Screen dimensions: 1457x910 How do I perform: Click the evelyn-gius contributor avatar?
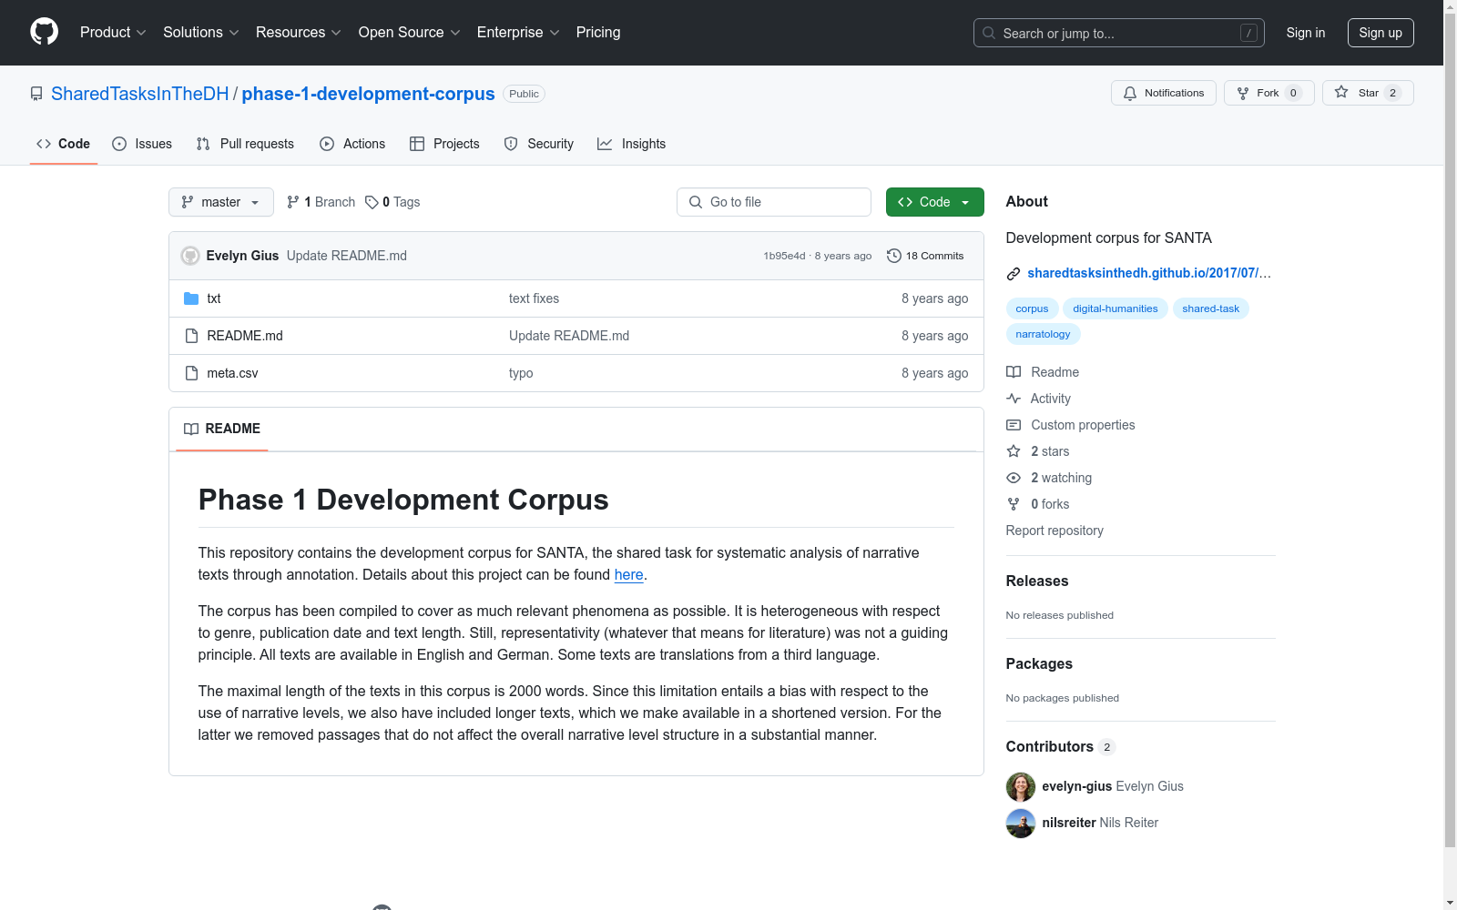pos(1021,786)
